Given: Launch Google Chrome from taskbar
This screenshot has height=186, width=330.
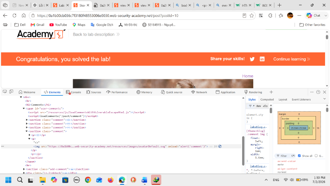Looking at the screenshot, I should 88,180.
